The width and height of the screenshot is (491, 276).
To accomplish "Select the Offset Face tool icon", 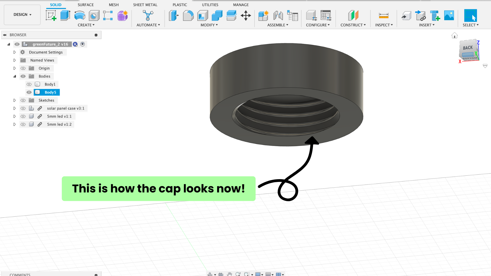I will click(x=231, y=16).
